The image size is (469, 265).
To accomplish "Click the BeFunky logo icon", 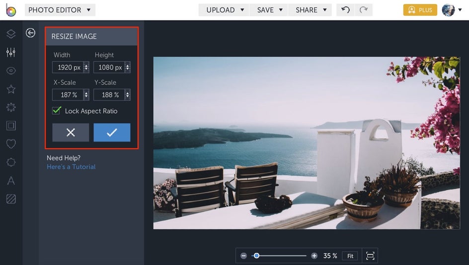I will [x=11, y=10].
